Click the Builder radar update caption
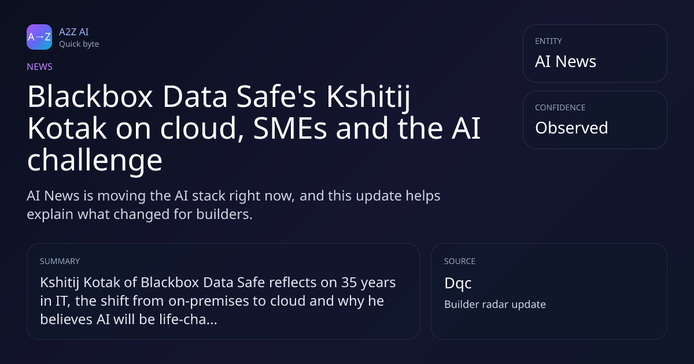Screen dimensions: 694x364 pyautogui.click(x=495, y=304)
